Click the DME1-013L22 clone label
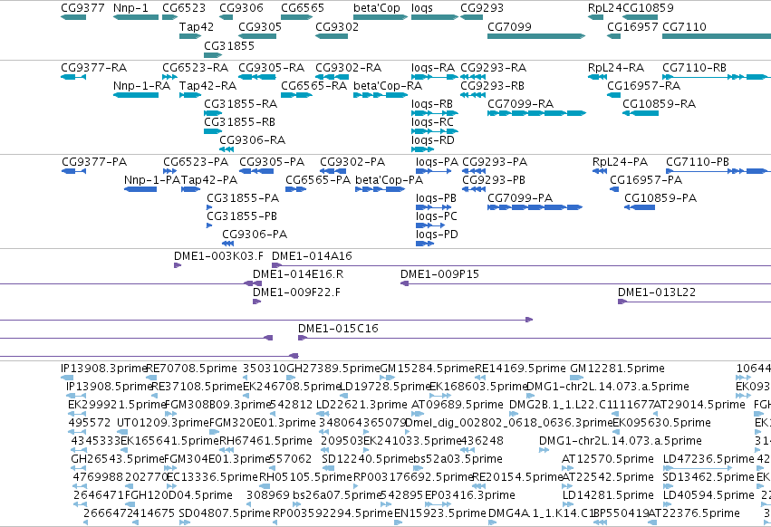The width and height of the screenshot is (771, 527). click(657, 292)
